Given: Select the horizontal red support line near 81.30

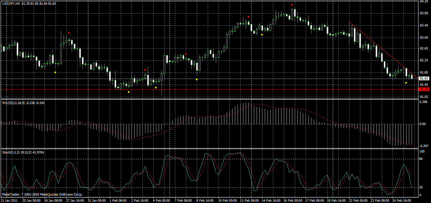Looking at the screenshot, I should coord(238,89).
